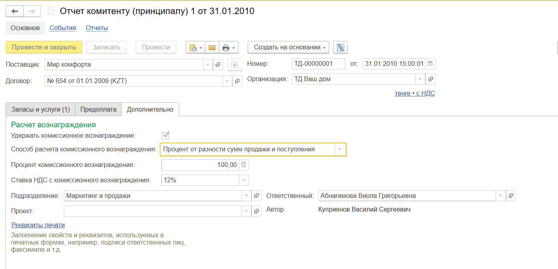Click 'Провести и закрыть' button
558x269 pixels.
[x=44, y=47]
